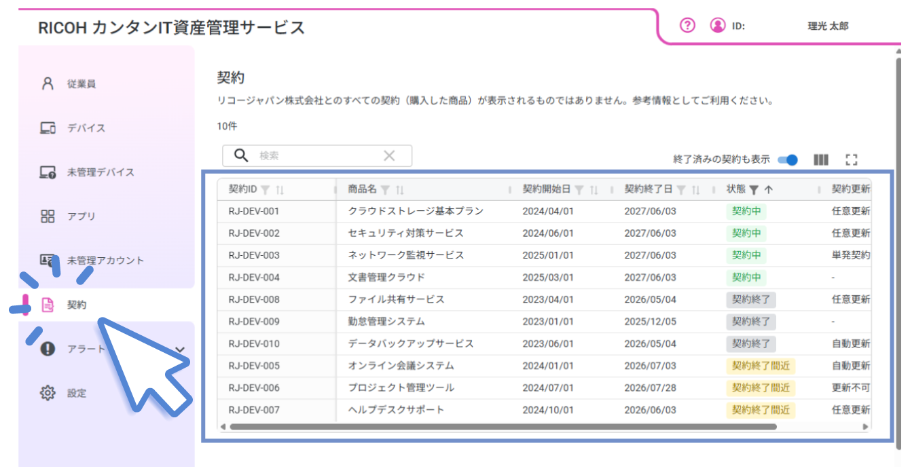Click データバックアップサービス cell

point(411,343)
